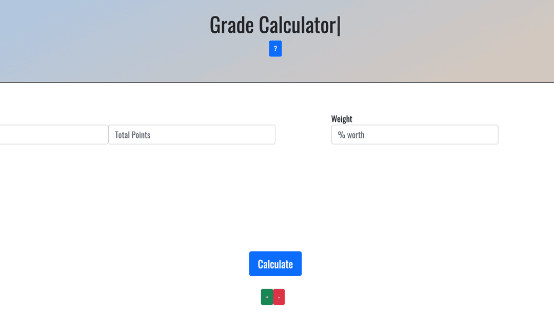Run the grade calculation with the blue button
Image resolution: width=554 pixels, height=328 pixels.
coord(275,264)
